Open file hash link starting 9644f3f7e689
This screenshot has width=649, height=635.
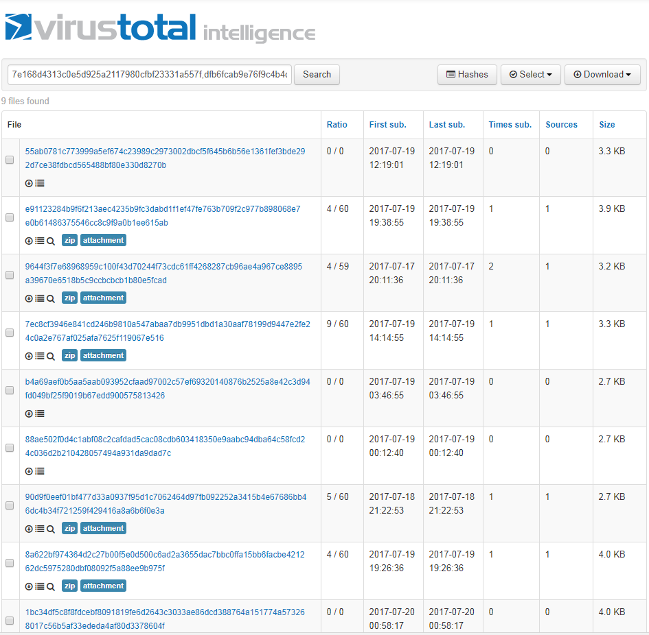pos(163,273)
